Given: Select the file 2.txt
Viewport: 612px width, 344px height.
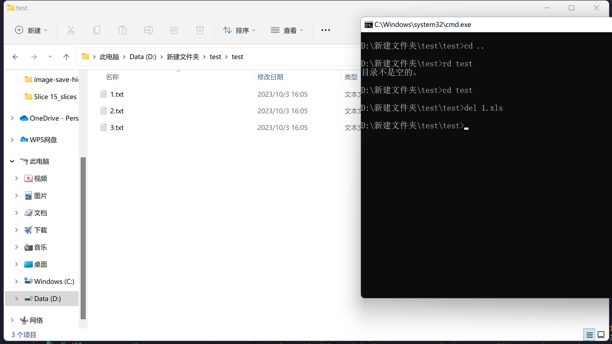Looking at the screenshot, I should click(x=117, y=111).
